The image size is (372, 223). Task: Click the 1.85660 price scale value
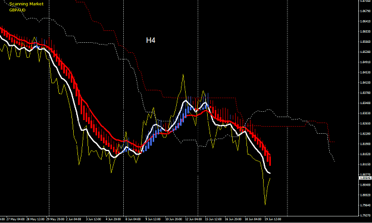(x=365, y=42)
